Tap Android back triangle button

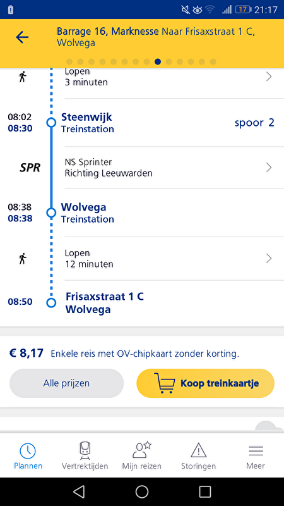coord(79,491)
